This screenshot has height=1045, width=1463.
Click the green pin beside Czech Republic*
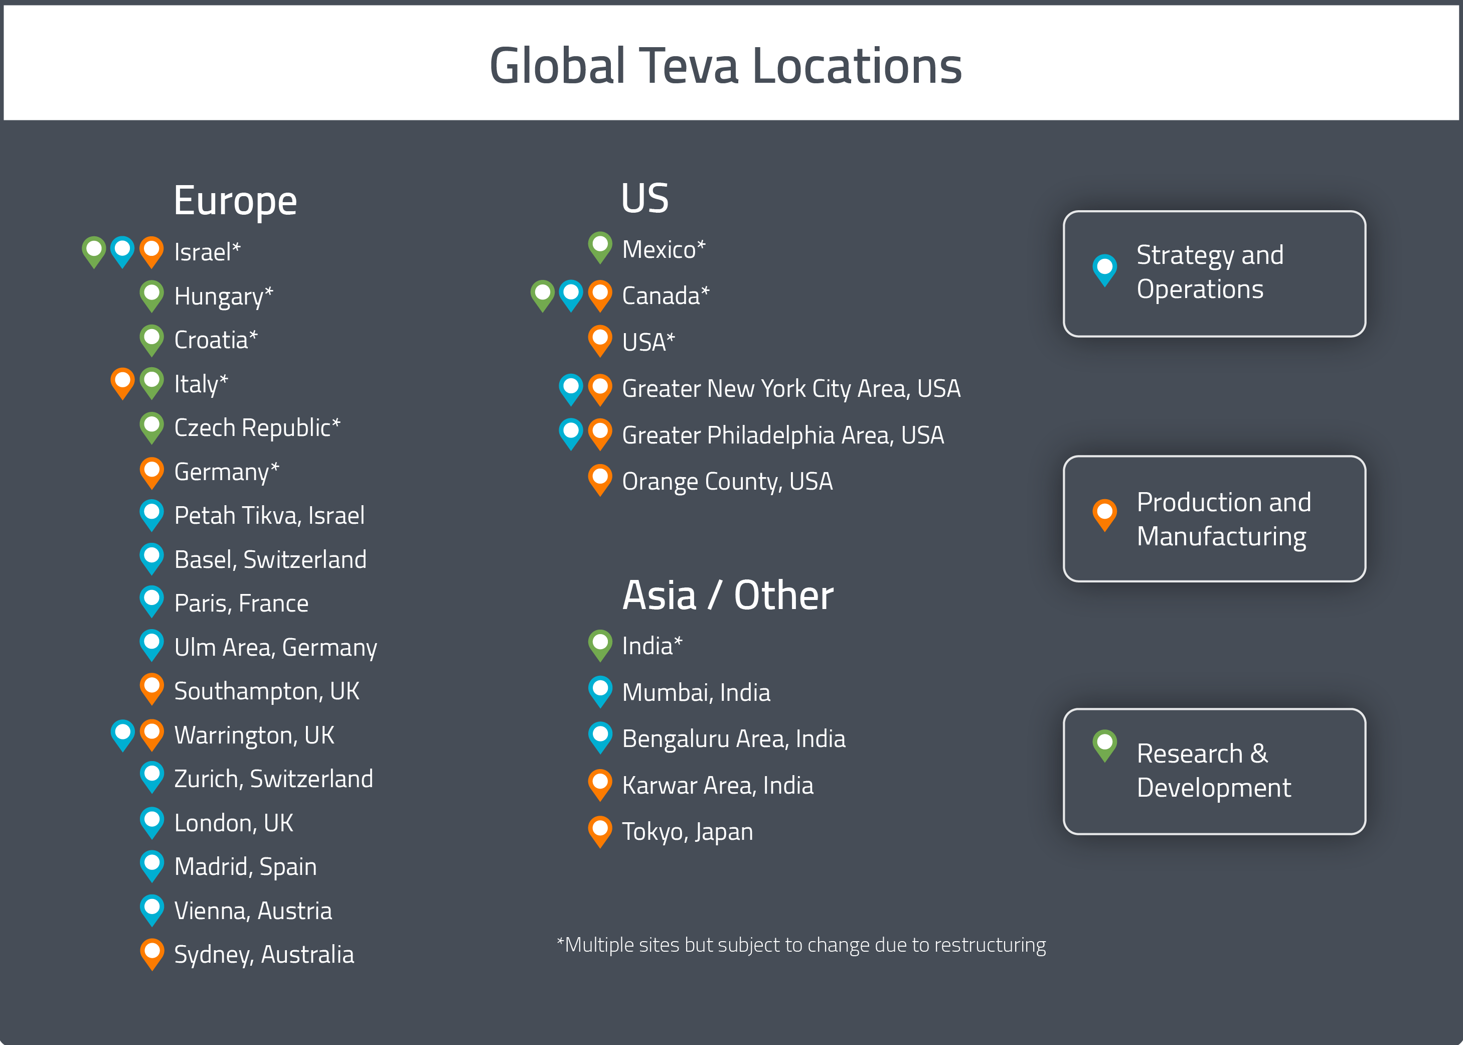click(152, 428)
